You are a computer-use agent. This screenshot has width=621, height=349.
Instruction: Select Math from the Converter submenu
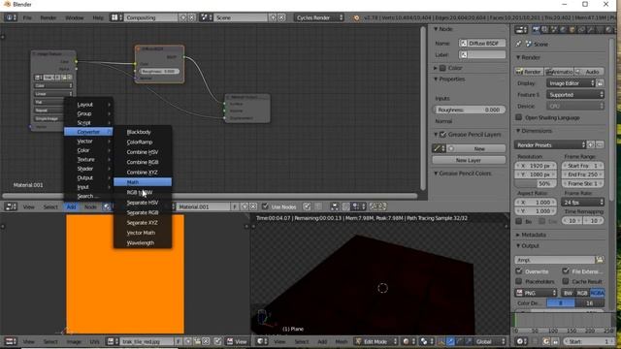(143, 182)
